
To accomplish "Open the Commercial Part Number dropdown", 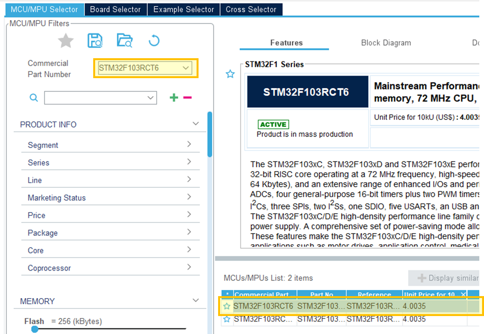I will [186, 68].
